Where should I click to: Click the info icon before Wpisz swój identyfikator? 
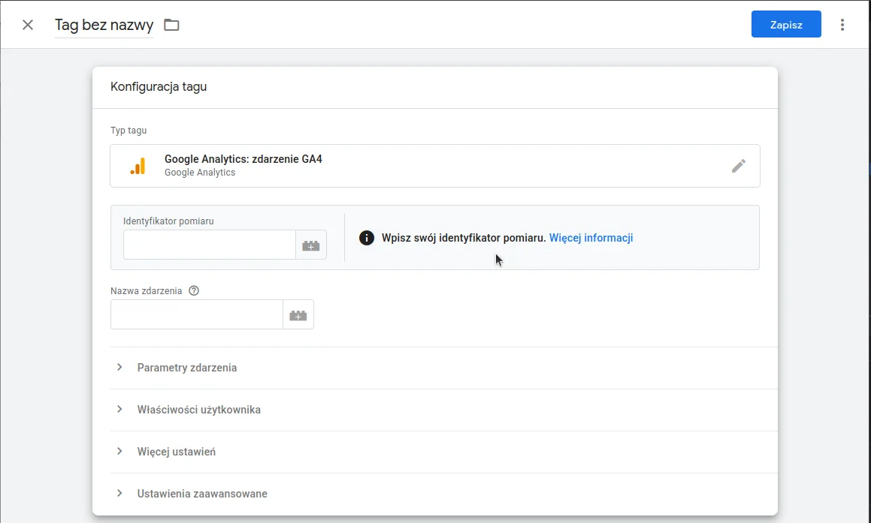pyautogui.click(x=367, y=238)
